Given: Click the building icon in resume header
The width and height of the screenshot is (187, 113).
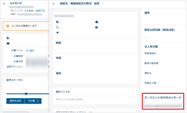Looking at the screenshot, I should pos(57,22).
